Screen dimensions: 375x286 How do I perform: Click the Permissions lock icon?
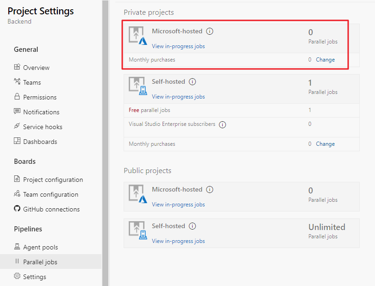click(x=17, y=97)
